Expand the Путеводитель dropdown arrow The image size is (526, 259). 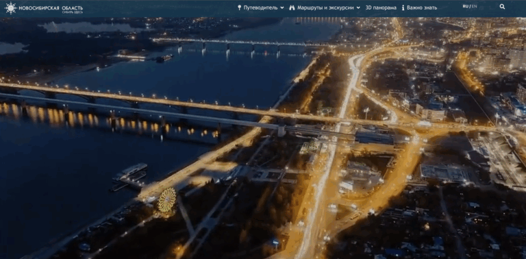click(282, 8)
